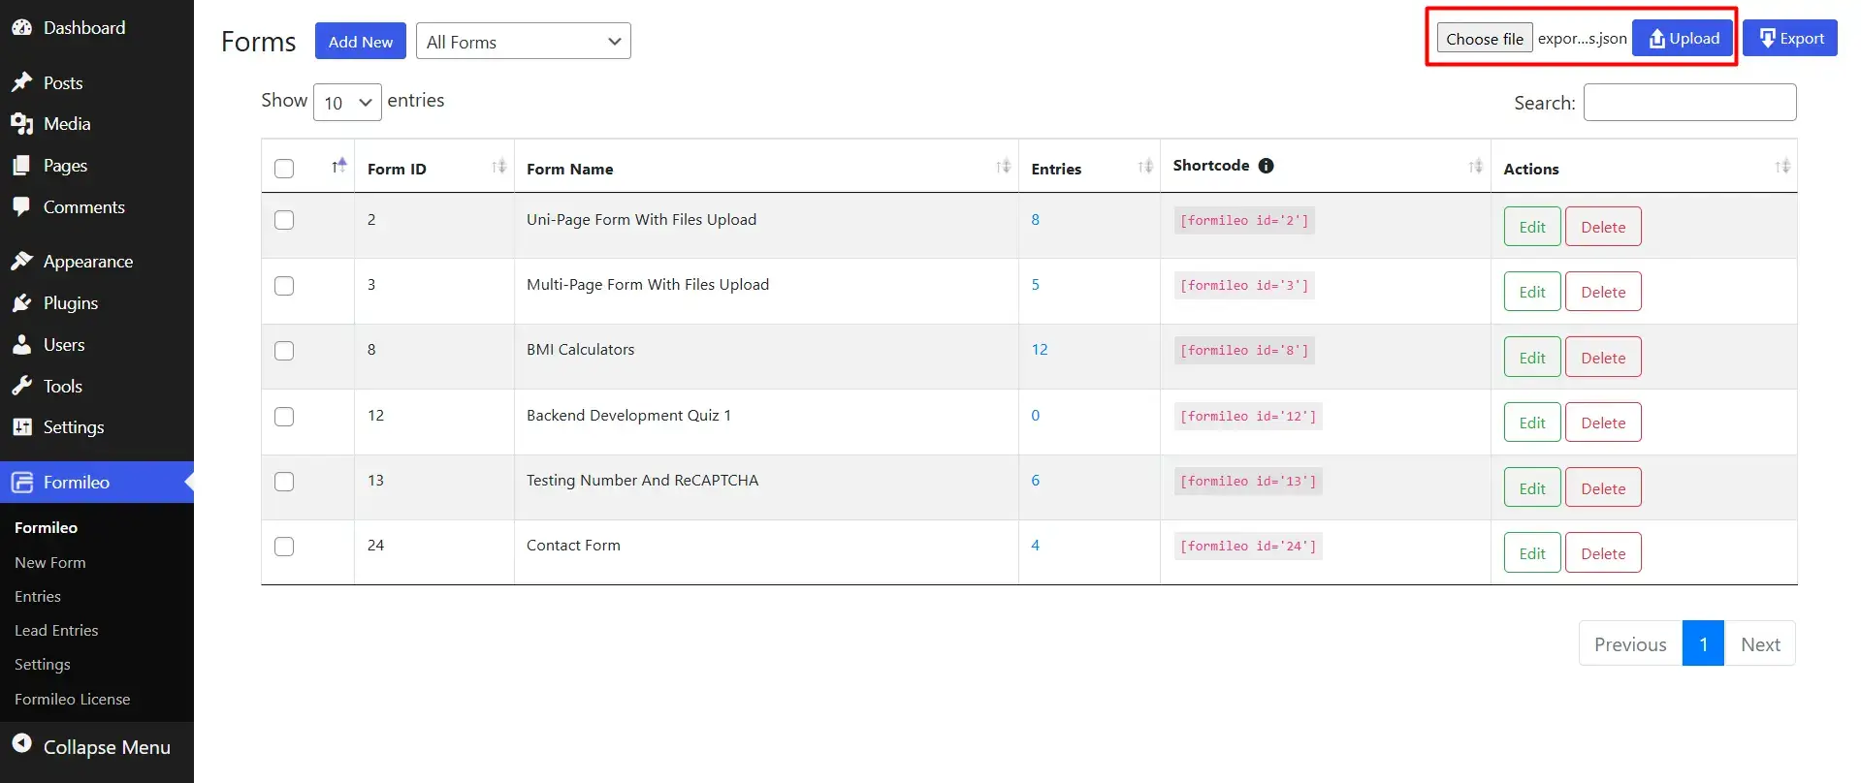Click the Export button
1861x783 pixels.
pos(1789,39)
